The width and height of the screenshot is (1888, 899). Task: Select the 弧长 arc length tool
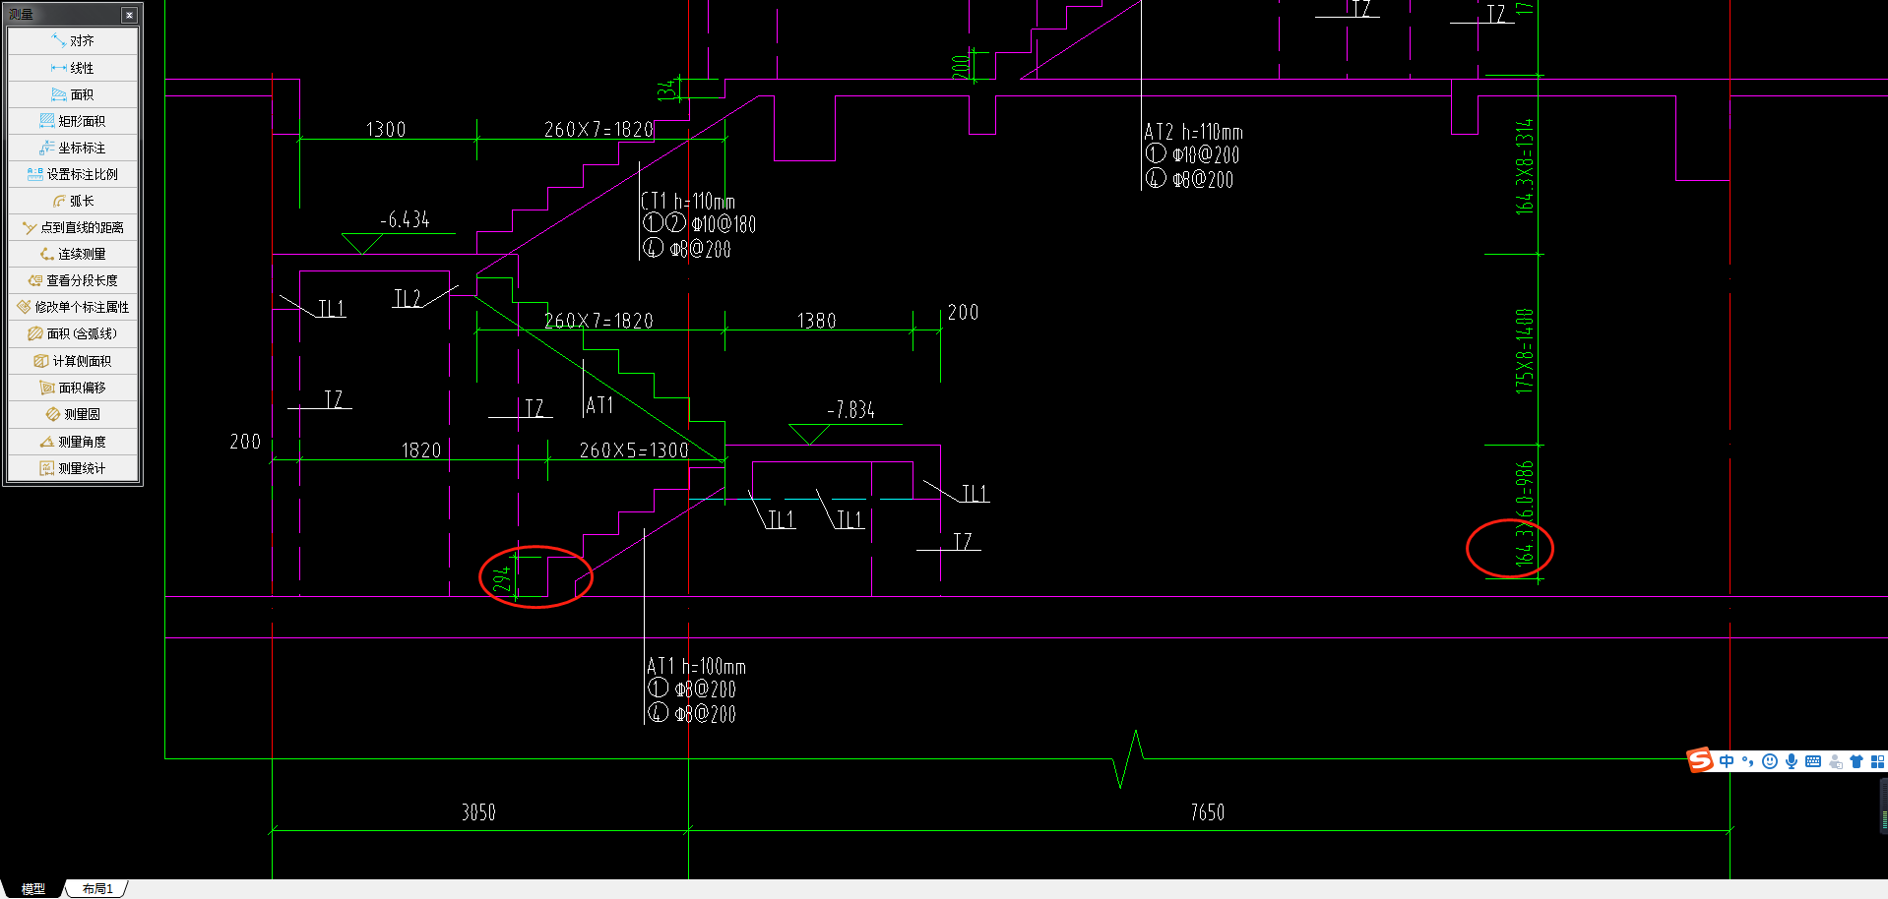pos(73,201)
